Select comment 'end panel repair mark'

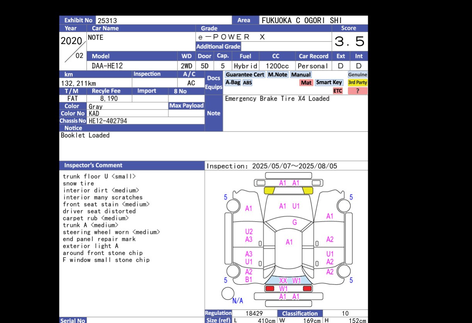[100, 239]
